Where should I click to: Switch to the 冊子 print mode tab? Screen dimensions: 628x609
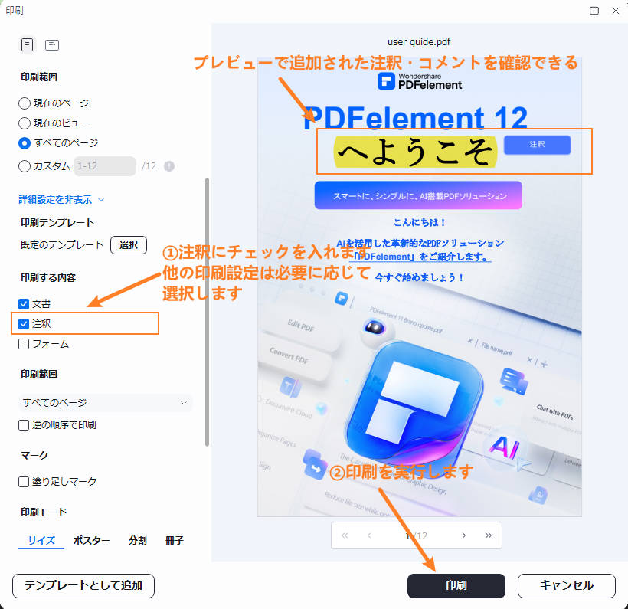click(174, 540)
